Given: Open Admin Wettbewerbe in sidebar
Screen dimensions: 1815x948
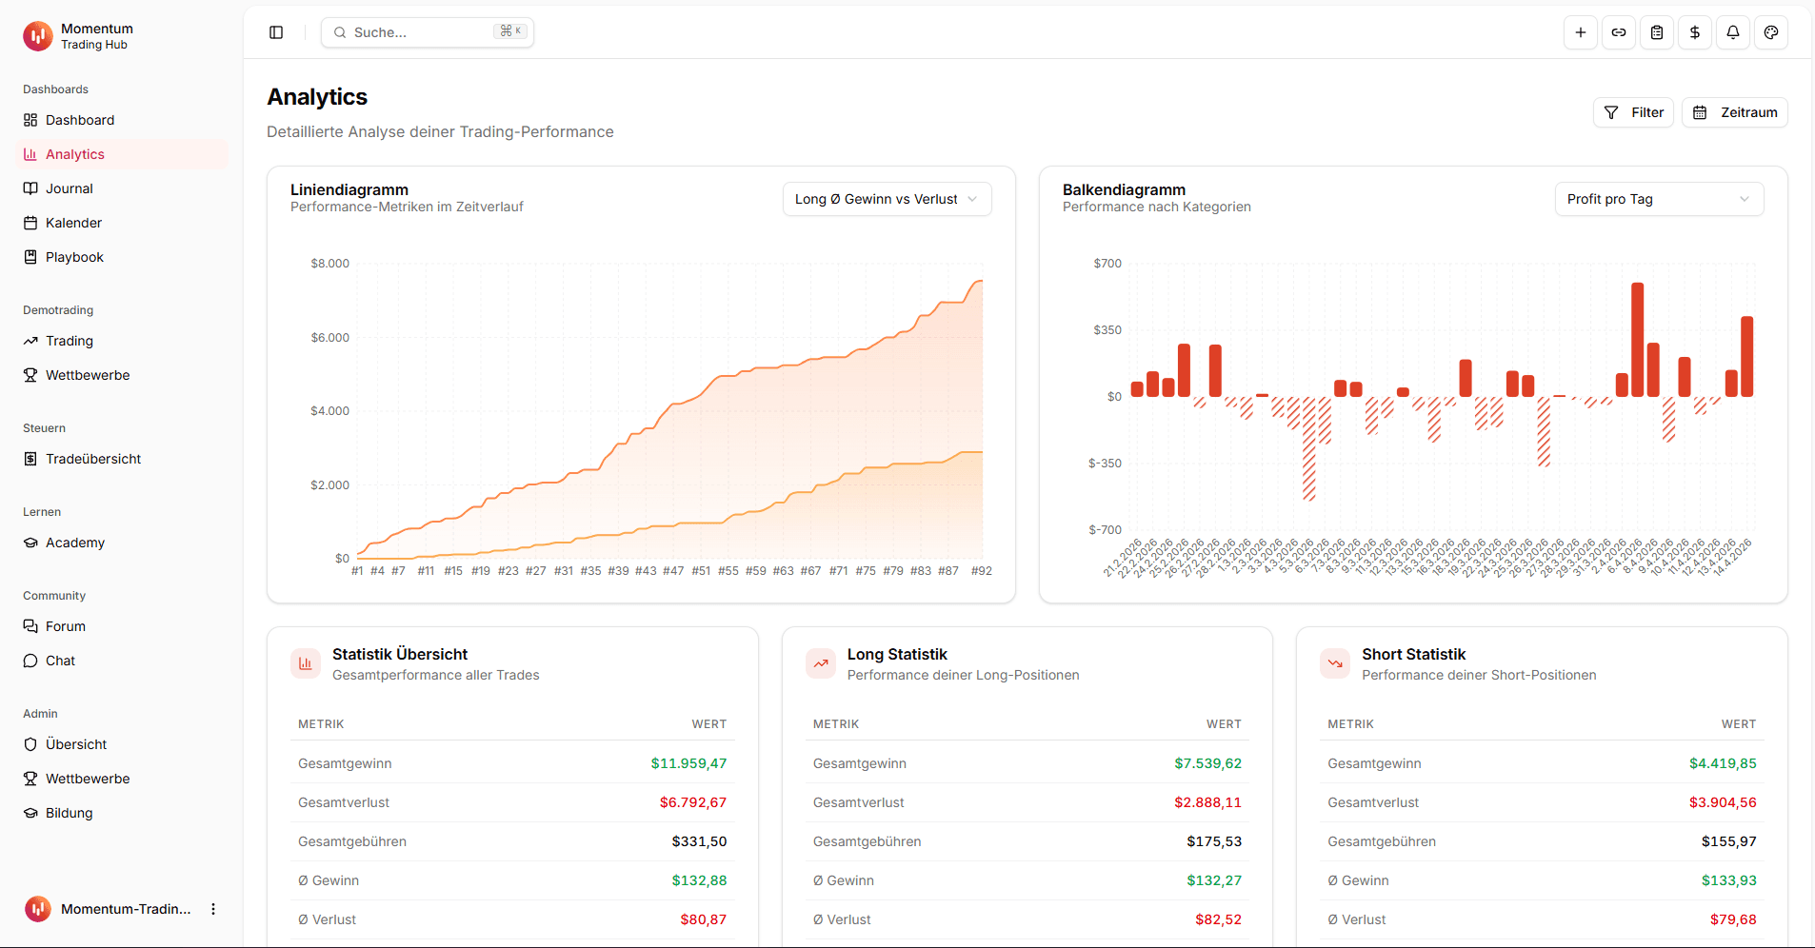Looking at the screenshot, I should pyautogui.click(x=122, y=779).
